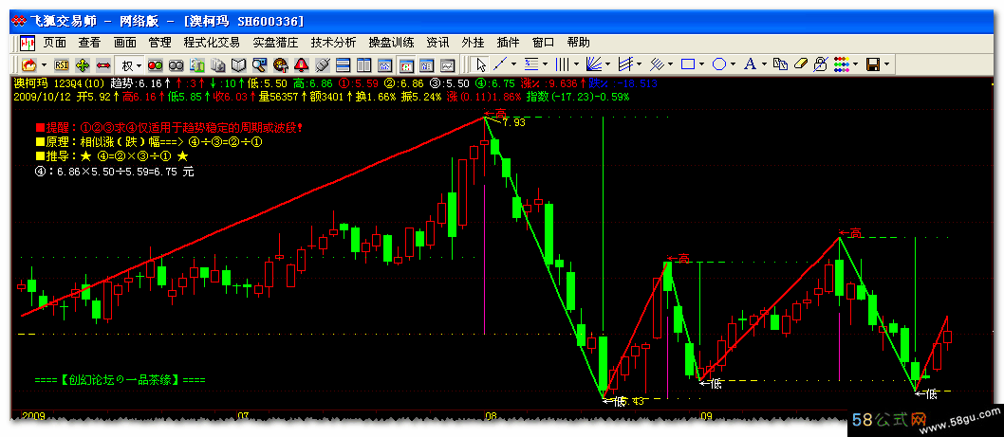Viewport: 1004px width, 437px height.
Task: Select the circle drawing tool
Action: click(719, 64)
